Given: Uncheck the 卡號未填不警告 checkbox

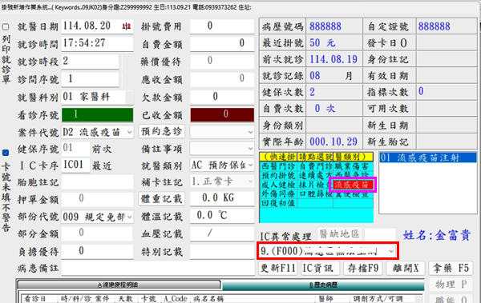Looking at the screenshot, I should [x=6, y=153].
